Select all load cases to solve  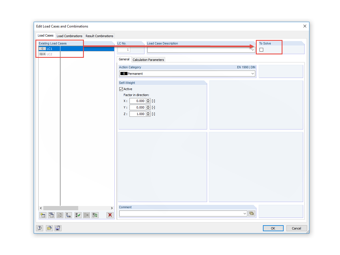coord(78,215)
